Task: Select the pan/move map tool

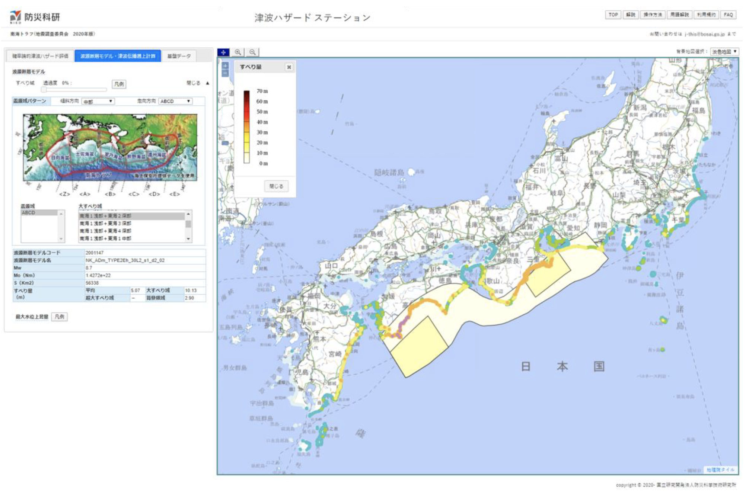Action: click(223, 52)
